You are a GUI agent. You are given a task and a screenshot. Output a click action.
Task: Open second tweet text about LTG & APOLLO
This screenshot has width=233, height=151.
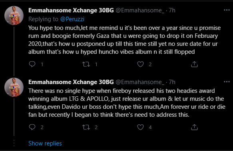pyautogui.click(x=127, y=103)
